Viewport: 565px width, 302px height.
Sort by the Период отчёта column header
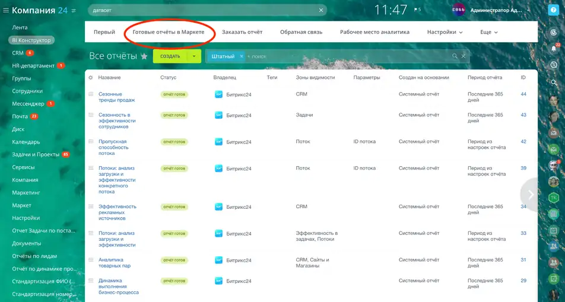(485, 78)
